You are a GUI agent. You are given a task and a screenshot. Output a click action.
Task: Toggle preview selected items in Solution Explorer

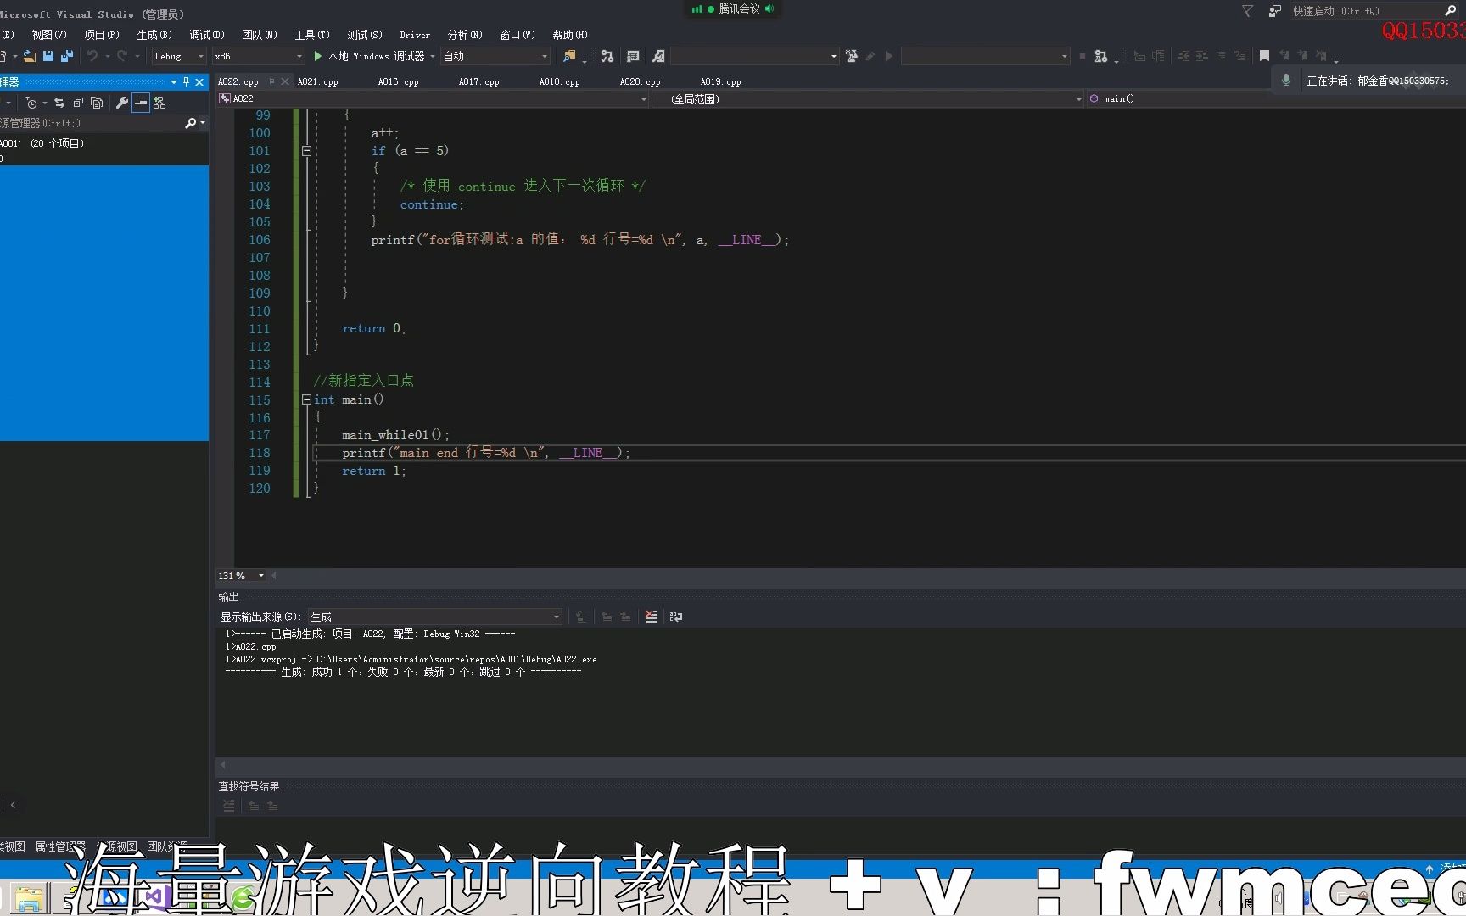(x=141, y=103)
